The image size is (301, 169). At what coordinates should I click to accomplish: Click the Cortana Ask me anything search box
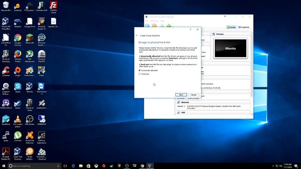(x=34, y=166)
